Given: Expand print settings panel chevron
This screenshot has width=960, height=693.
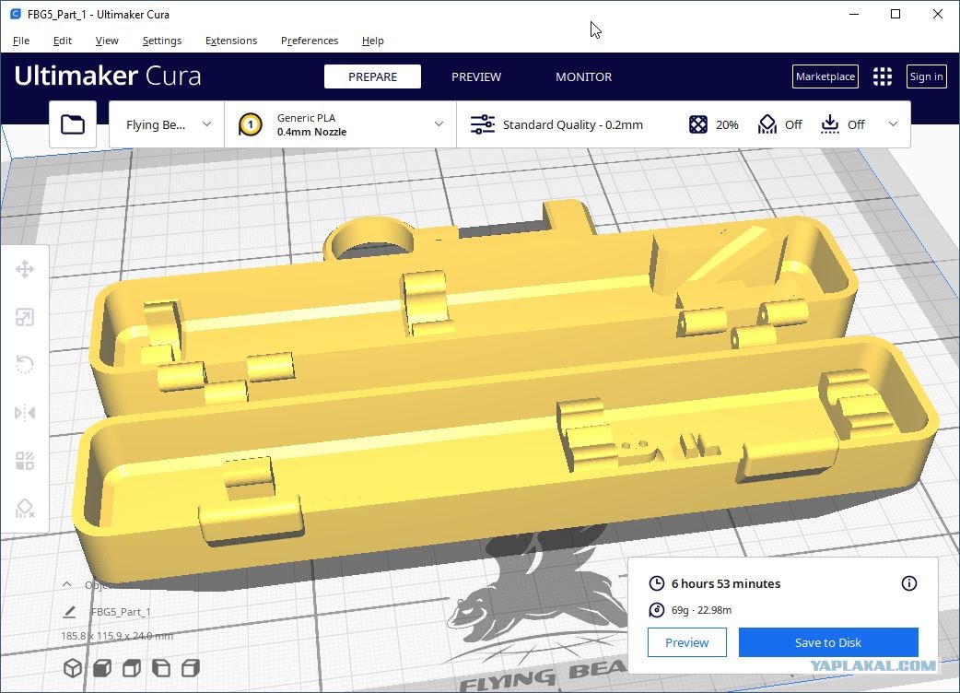Looking at the screenshot, I should [x=894, y=124].
